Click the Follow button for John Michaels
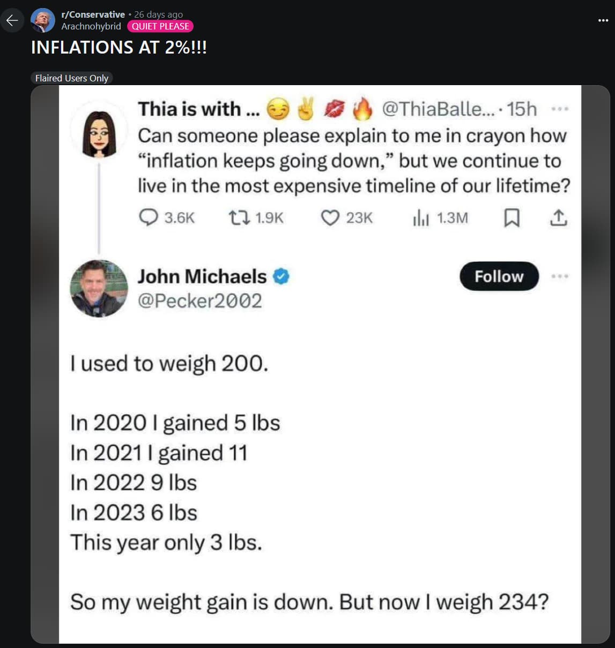 point(499,276)
